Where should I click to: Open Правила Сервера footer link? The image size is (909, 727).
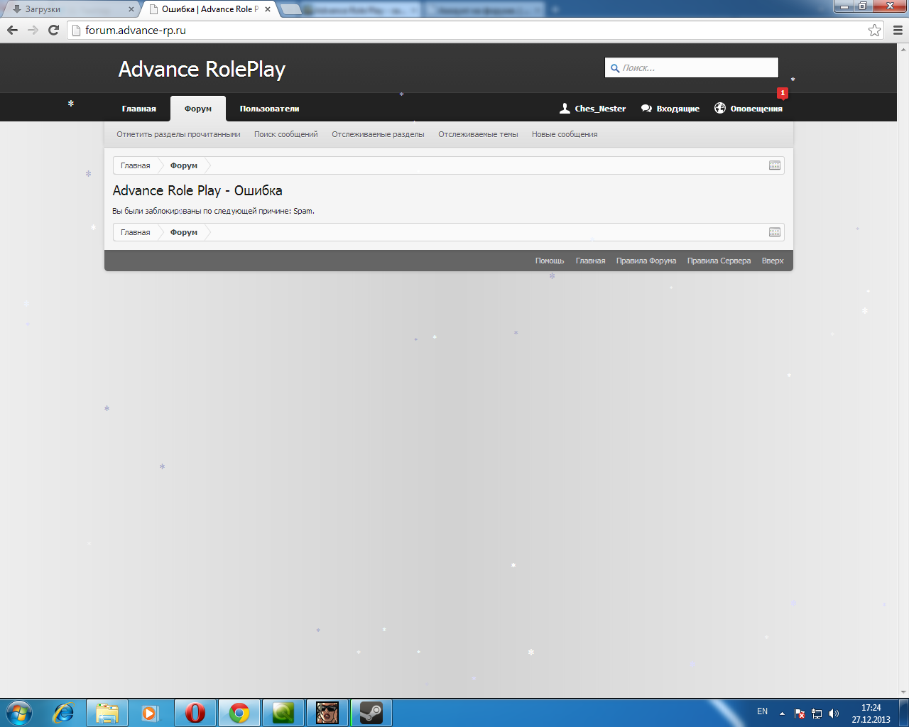pyautogui.click(x=719, y=261)
